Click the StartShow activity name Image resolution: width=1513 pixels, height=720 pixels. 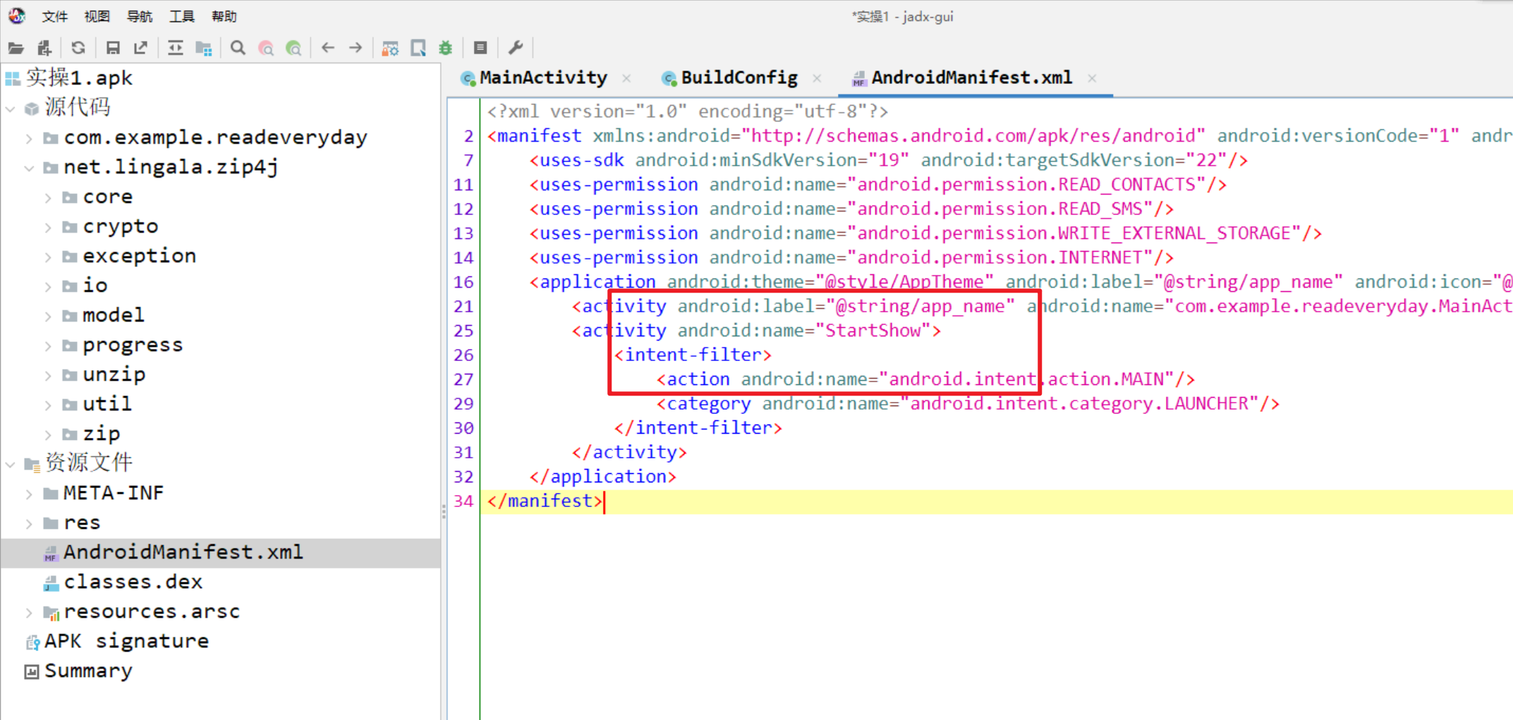[x=873, y=331]
